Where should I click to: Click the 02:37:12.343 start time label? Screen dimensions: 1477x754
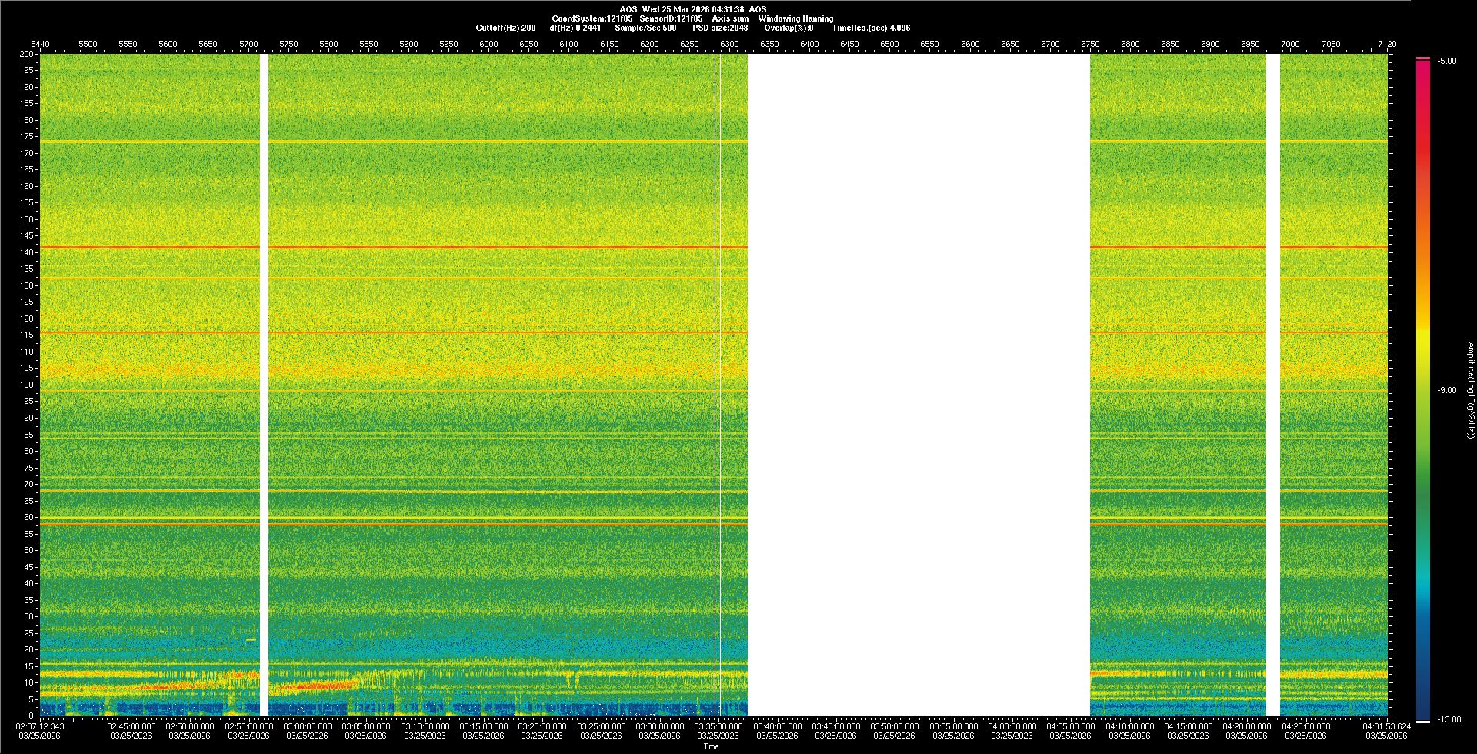[x=41, y=726]
